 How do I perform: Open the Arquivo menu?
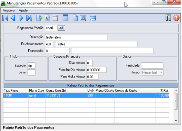pos(9,10)
